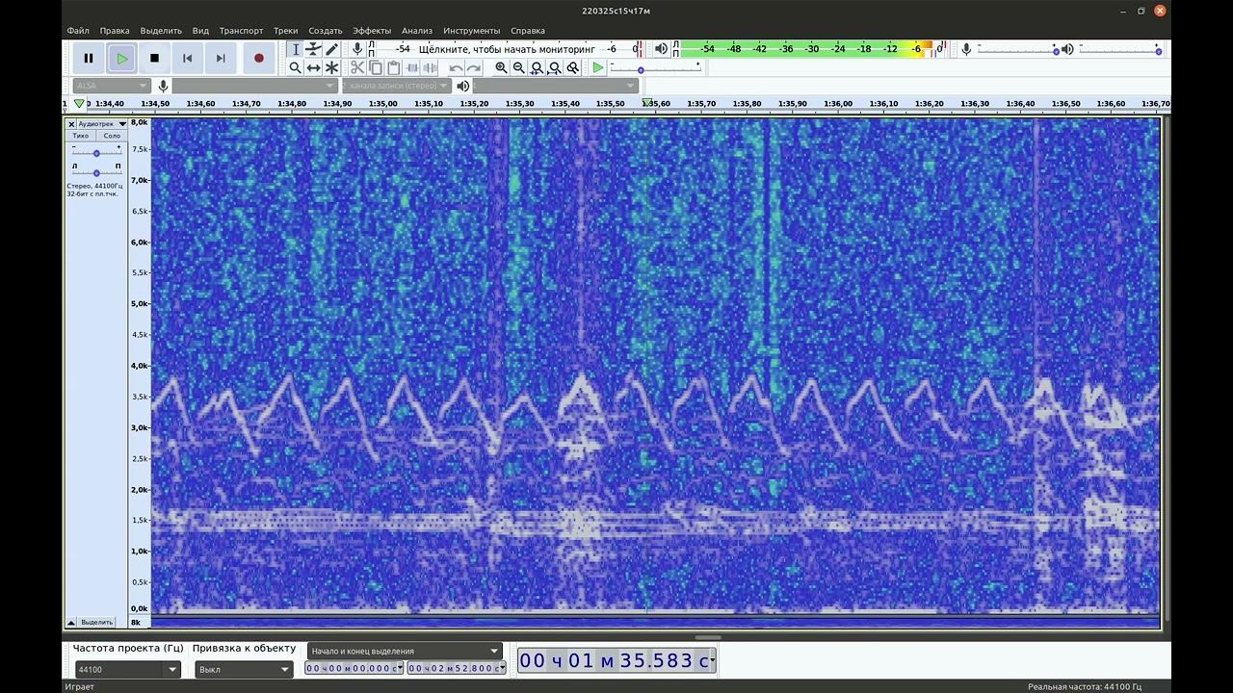This screenshot has width=1233, height=693.
Task: Toggle the Тихо mute button
Action: [81, 136]
